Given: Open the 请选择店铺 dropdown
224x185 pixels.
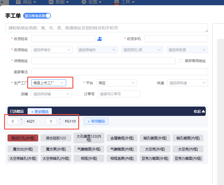Looking at the screenshot, I should tap(52, 94).
